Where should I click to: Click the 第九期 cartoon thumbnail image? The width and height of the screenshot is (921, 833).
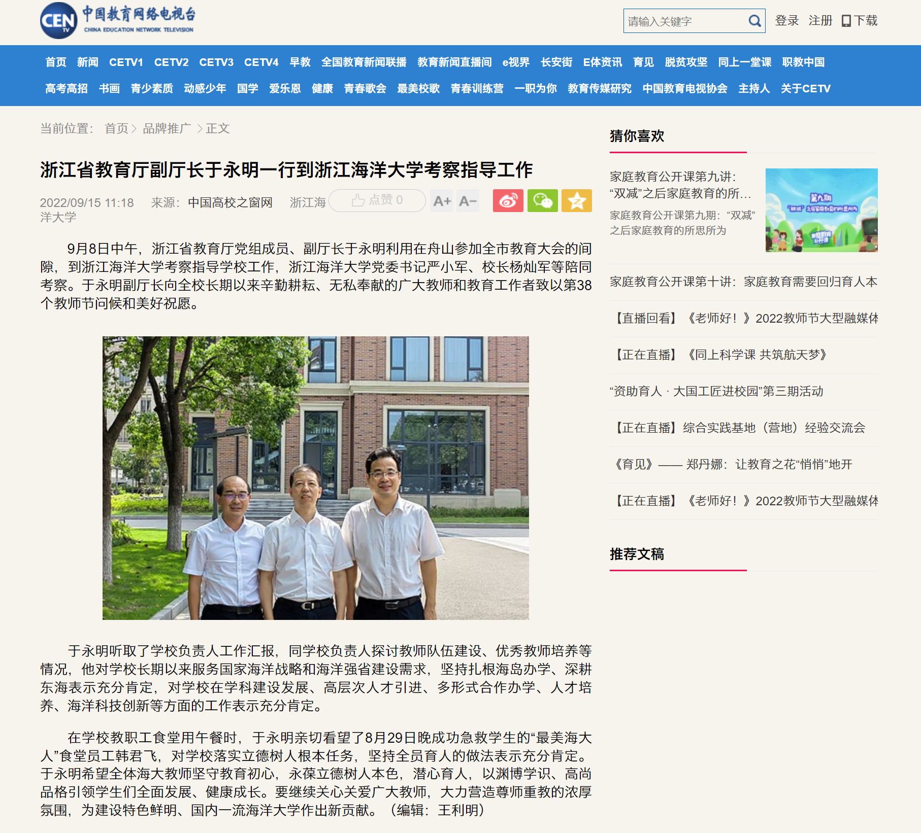821,210
